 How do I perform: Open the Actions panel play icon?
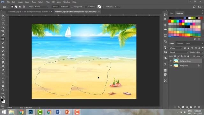point(165,19)
